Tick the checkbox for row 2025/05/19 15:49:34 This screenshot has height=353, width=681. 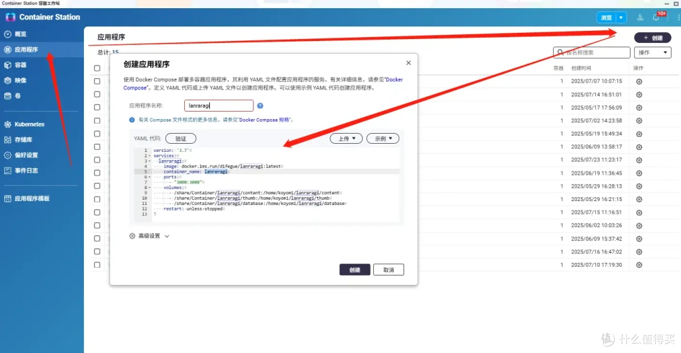(x=97, y=134)
